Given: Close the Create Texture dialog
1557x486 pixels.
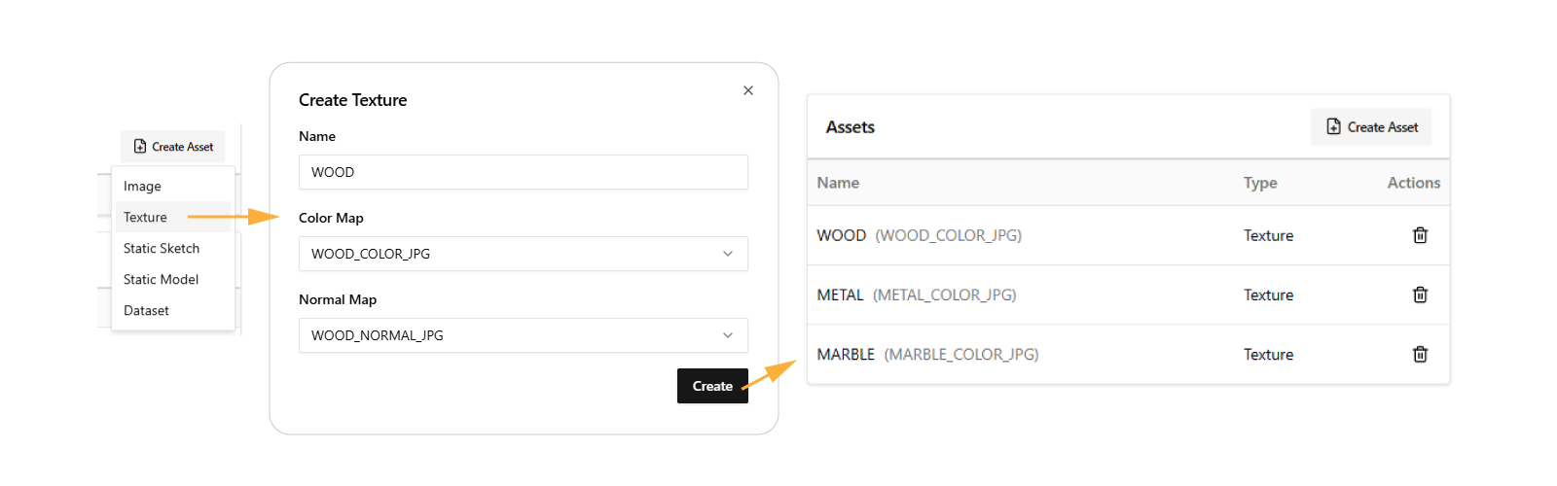Looking at the screenshot, I should 748,90.
